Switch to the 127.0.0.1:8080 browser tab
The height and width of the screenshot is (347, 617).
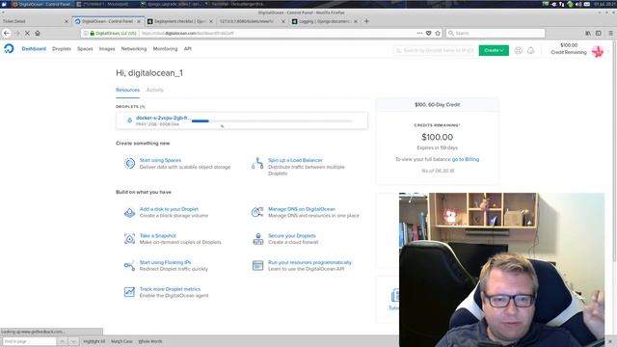tap(252, 21)
